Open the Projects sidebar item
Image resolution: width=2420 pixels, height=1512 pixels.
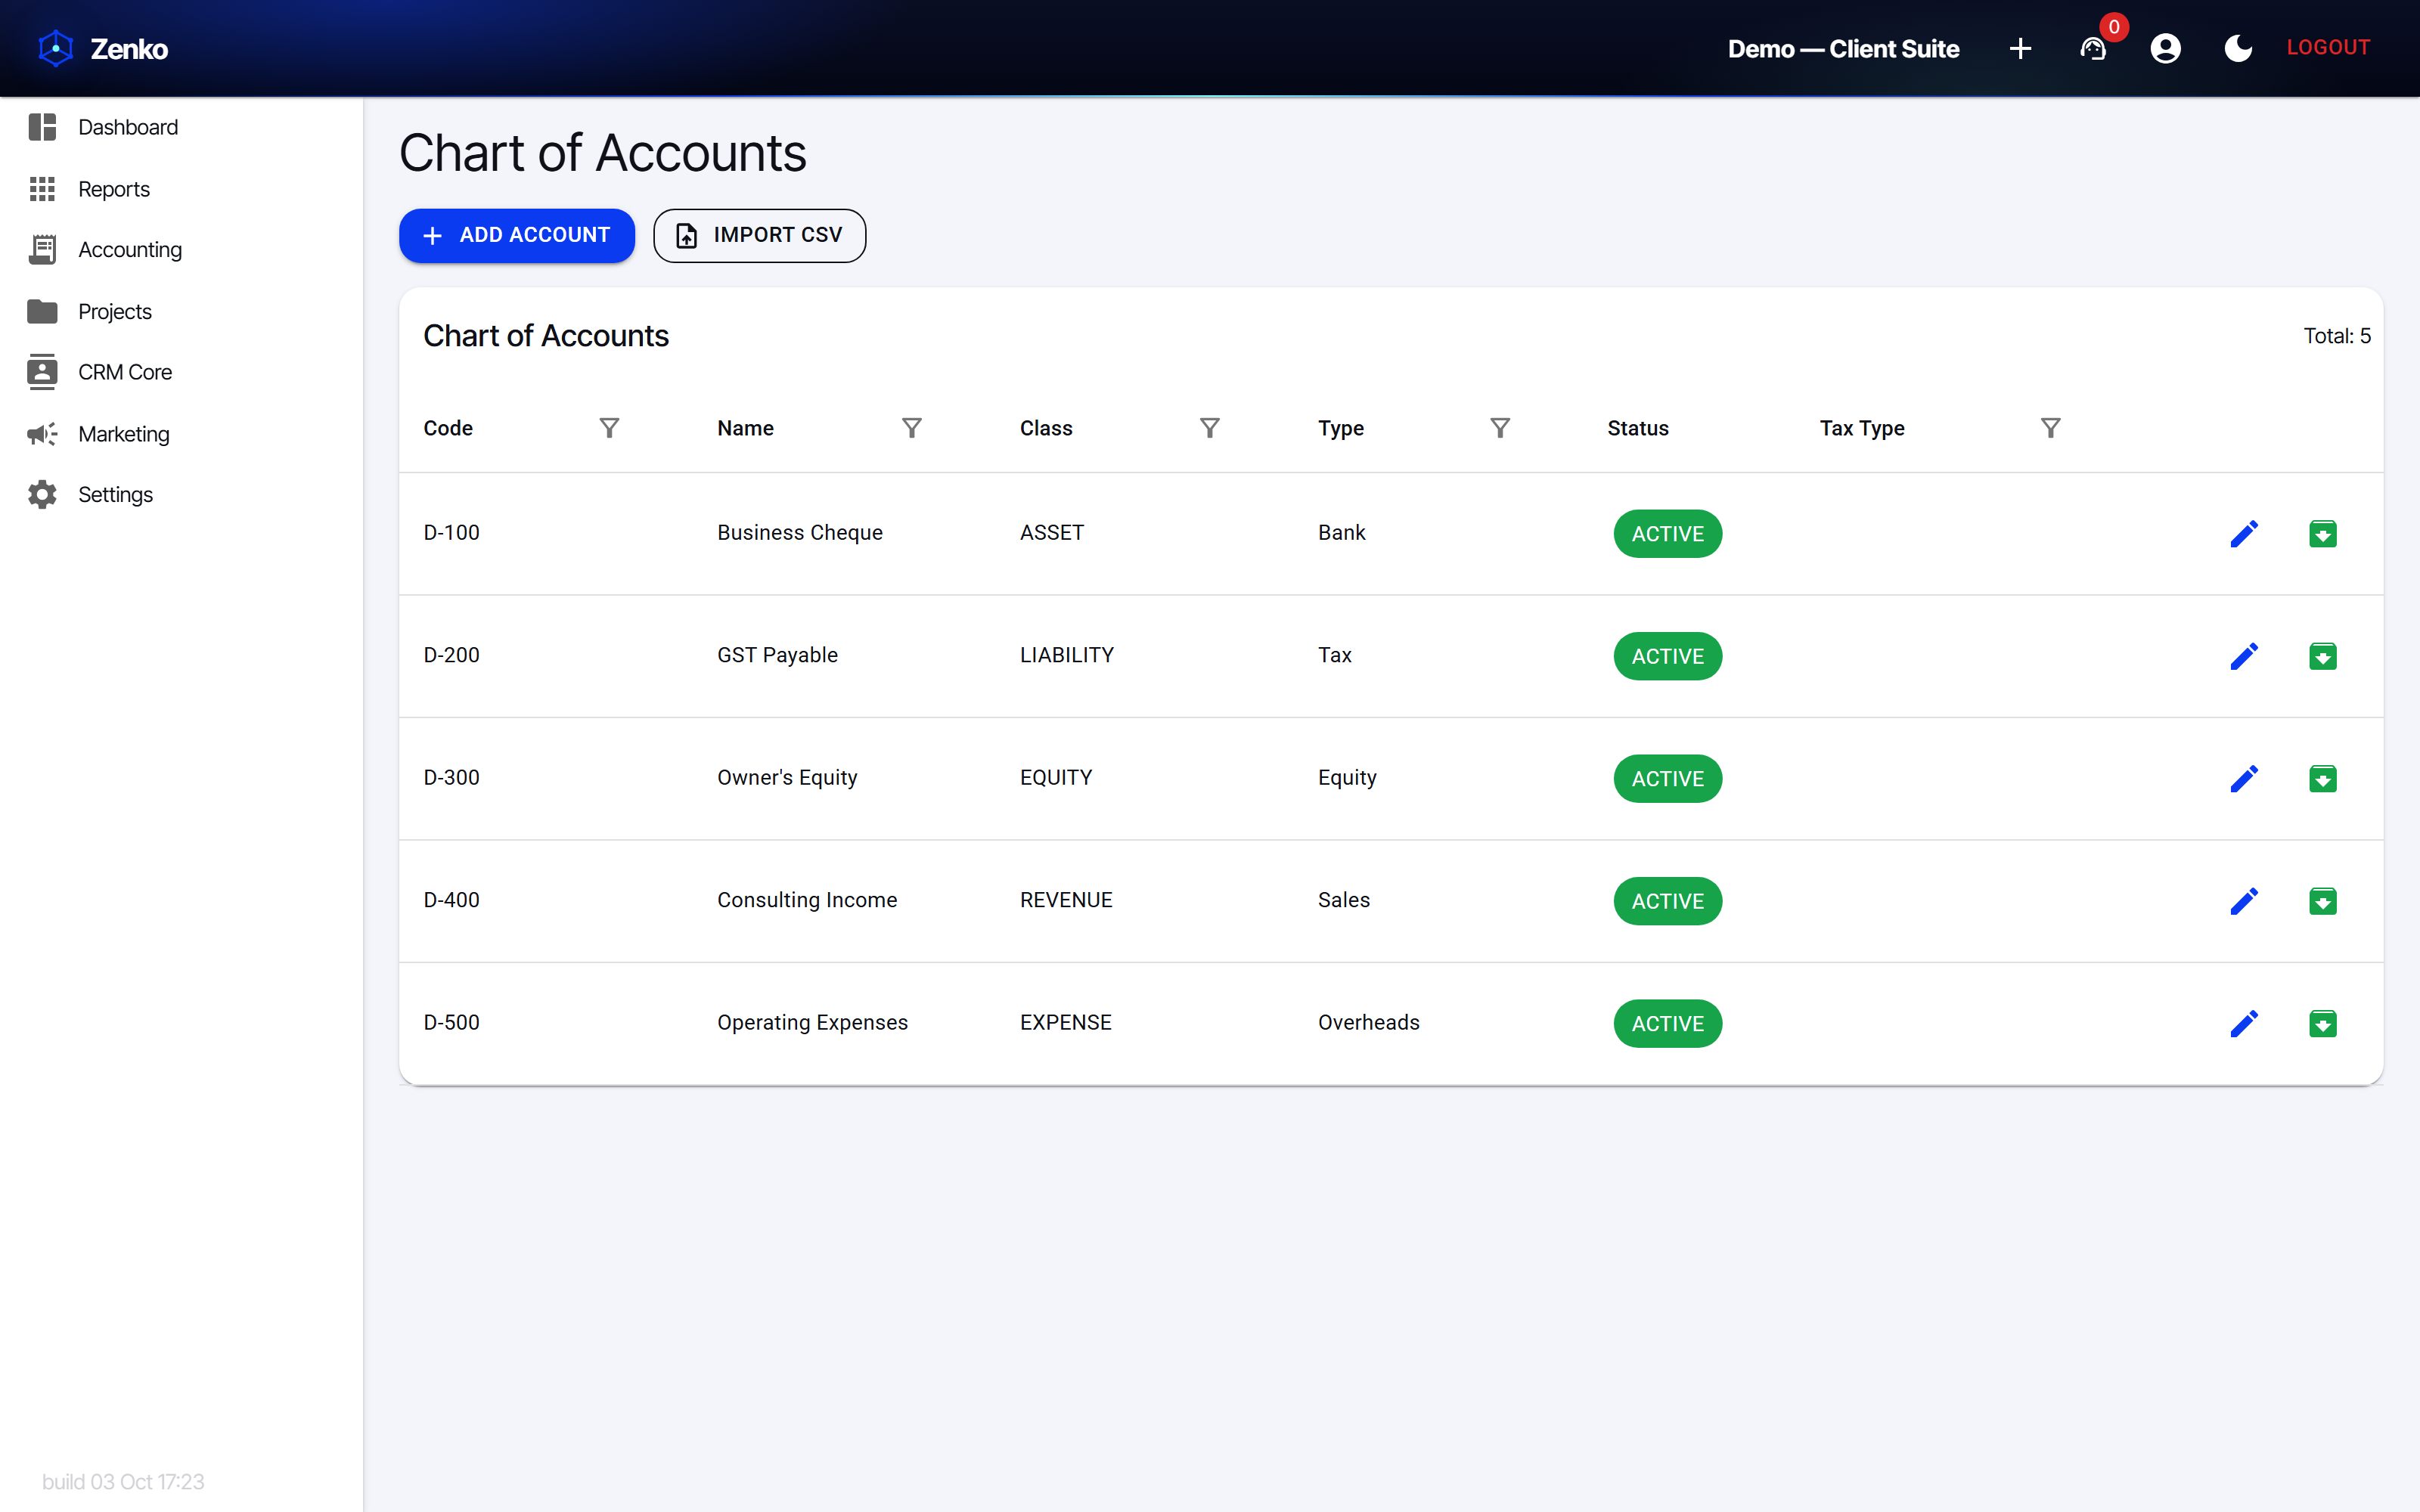(181, 311)
